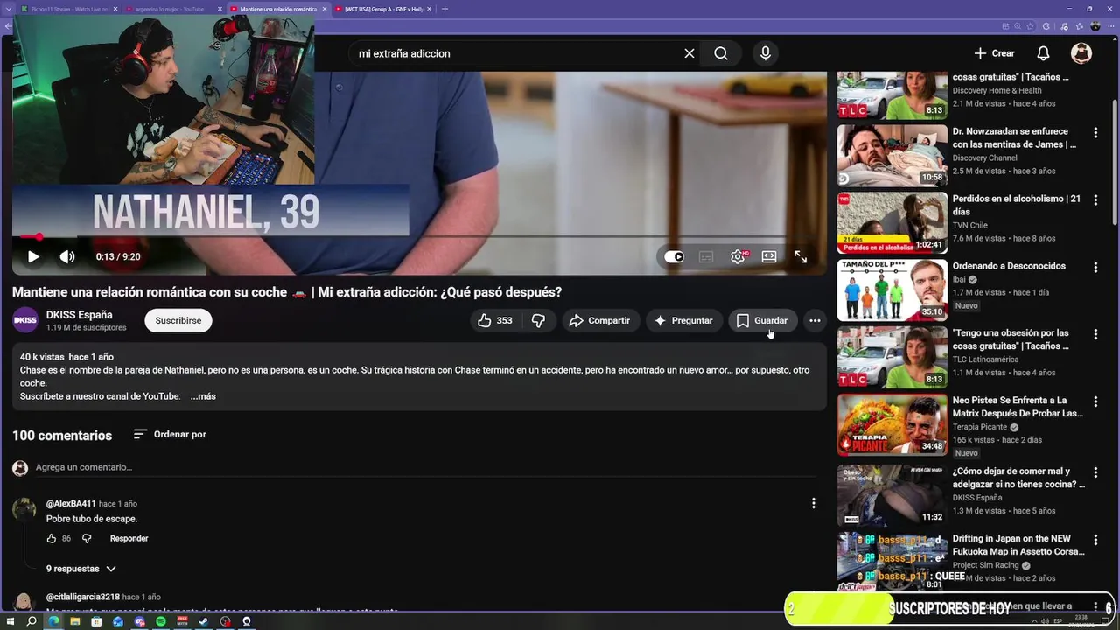Expand 9 respuestas replies

click(x=80, y=569)
